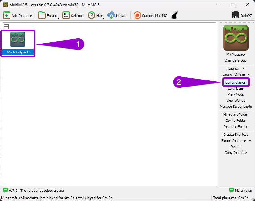Click Edit Instance in the sidebar
The width and height of the screenshot is (255, 201).
click(236, 82)
